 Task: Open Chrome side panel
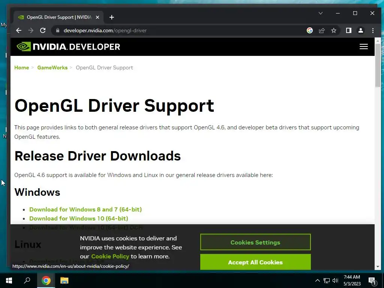(348, 30)
